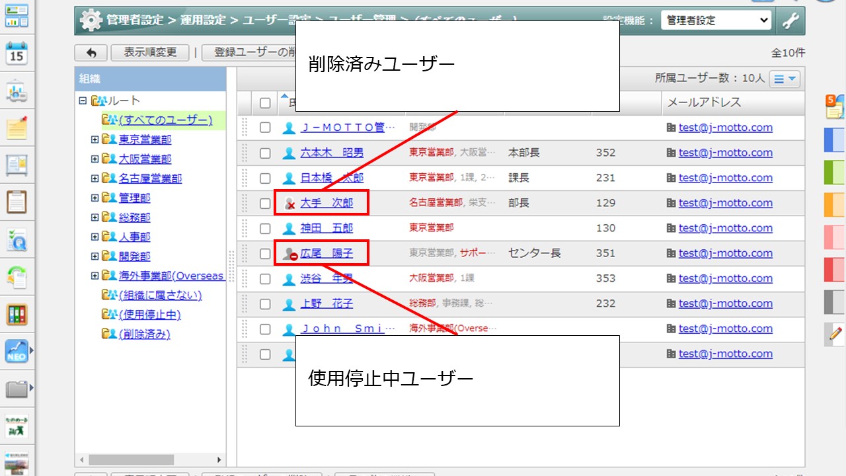Open the brown clipboard icon in sidebar
The image size is (846, 476).
(17, 202)
